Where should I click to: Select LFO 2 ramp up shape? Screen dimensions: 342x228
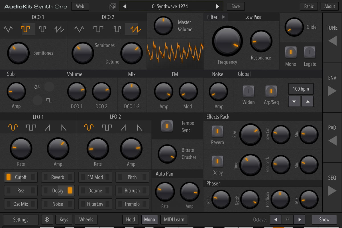(123, 128)
